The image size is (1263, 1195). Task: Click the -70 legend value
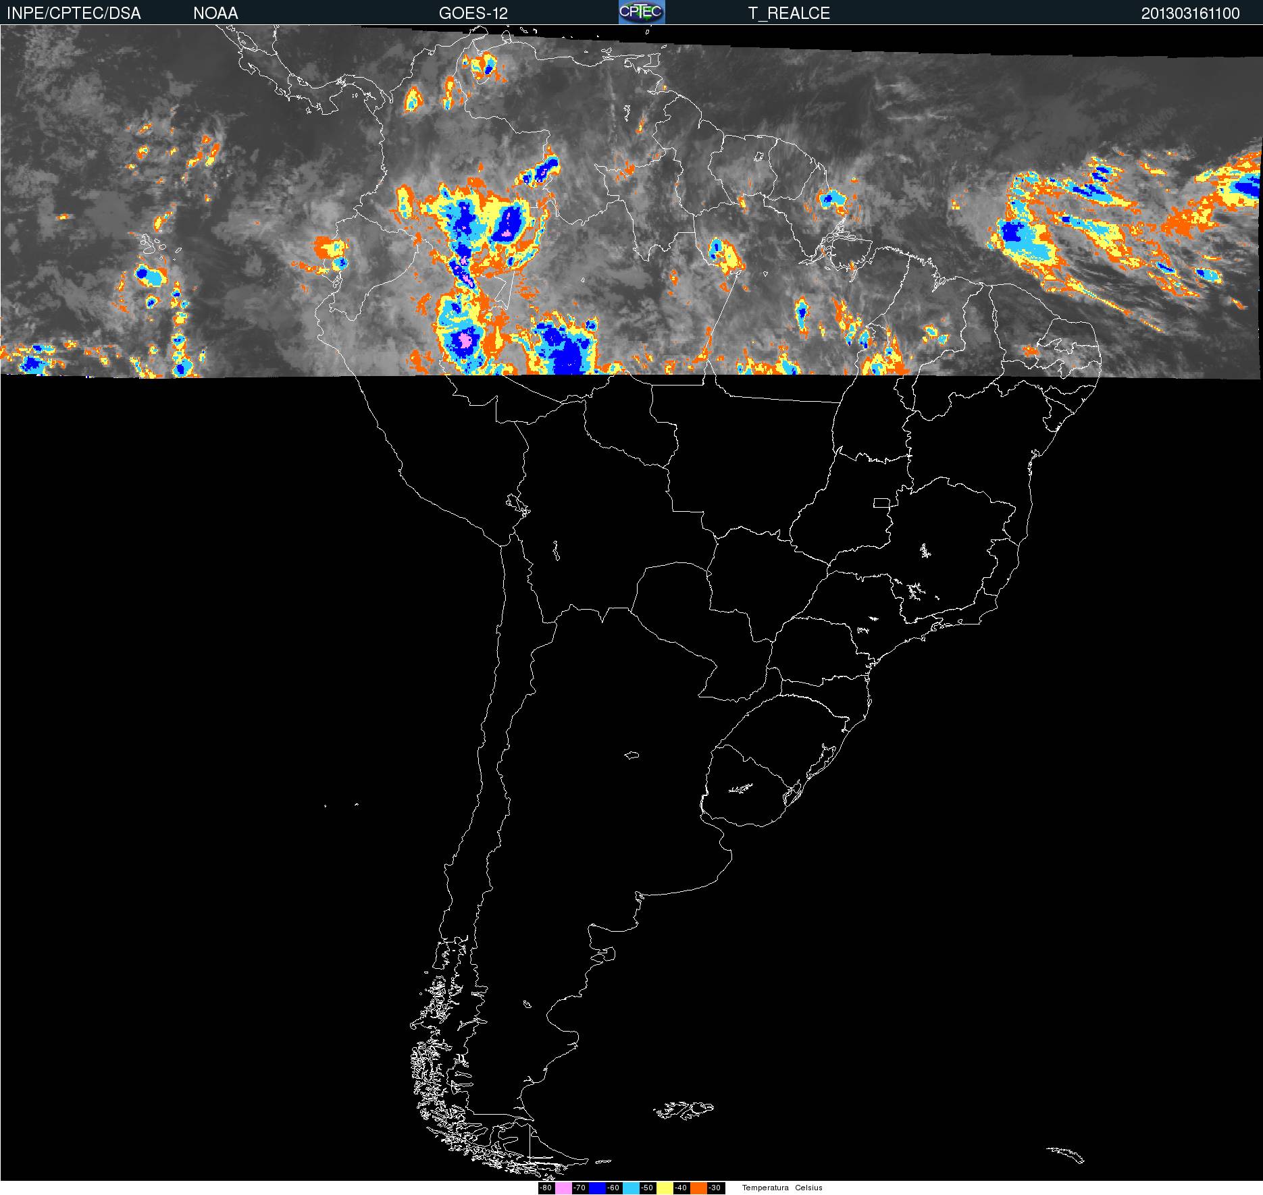(x=579, y=1188)
